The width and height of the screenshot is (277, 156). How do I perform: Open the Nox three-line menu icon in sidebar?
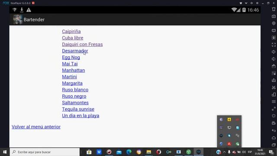click(274, 101)
